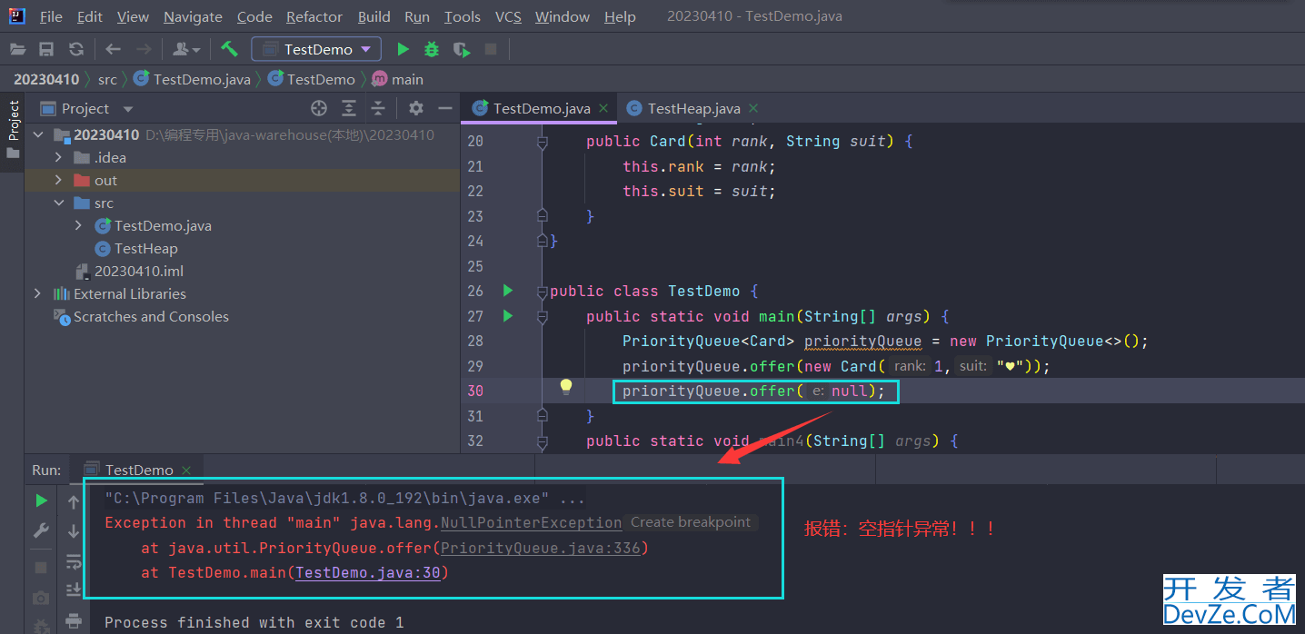1305x634 pixels.
Task: Navigate forward with the right arrow
Action: [144, 49]
